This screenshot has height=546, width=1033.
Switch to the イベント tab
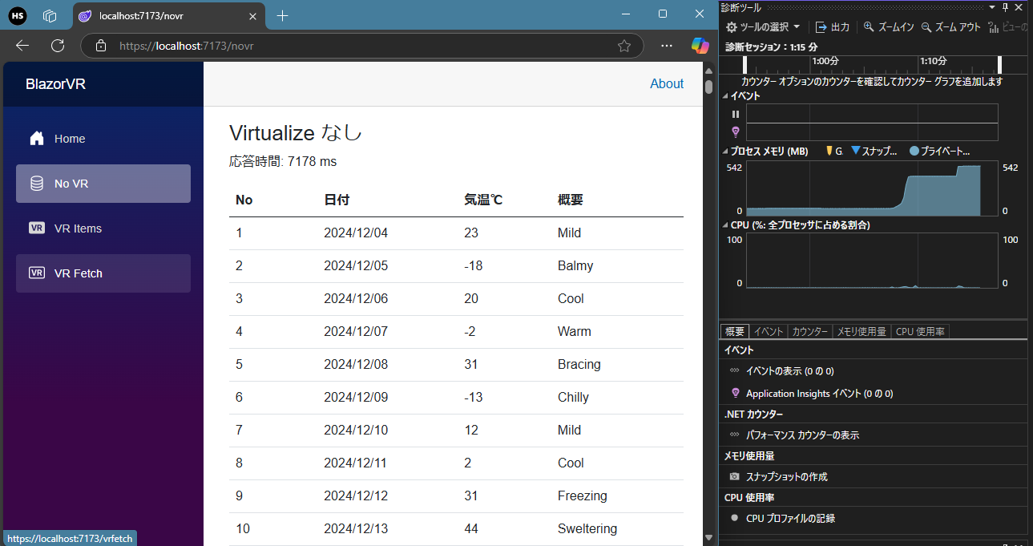click(769, 331)
